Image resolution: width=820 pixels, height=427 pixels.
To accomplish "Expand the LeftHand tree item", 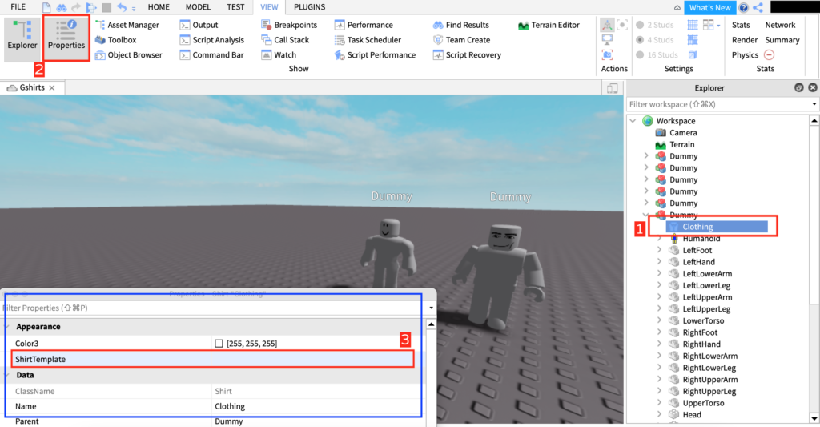I will 659,262.
